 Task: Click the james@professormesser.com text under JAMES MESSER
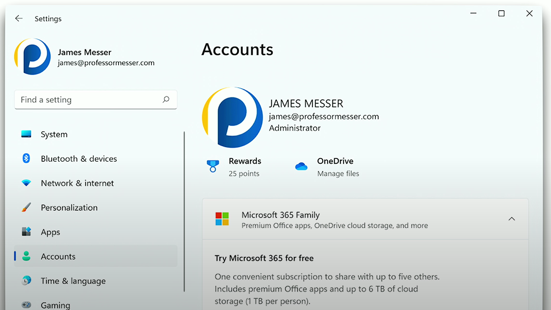click(324, 116)
